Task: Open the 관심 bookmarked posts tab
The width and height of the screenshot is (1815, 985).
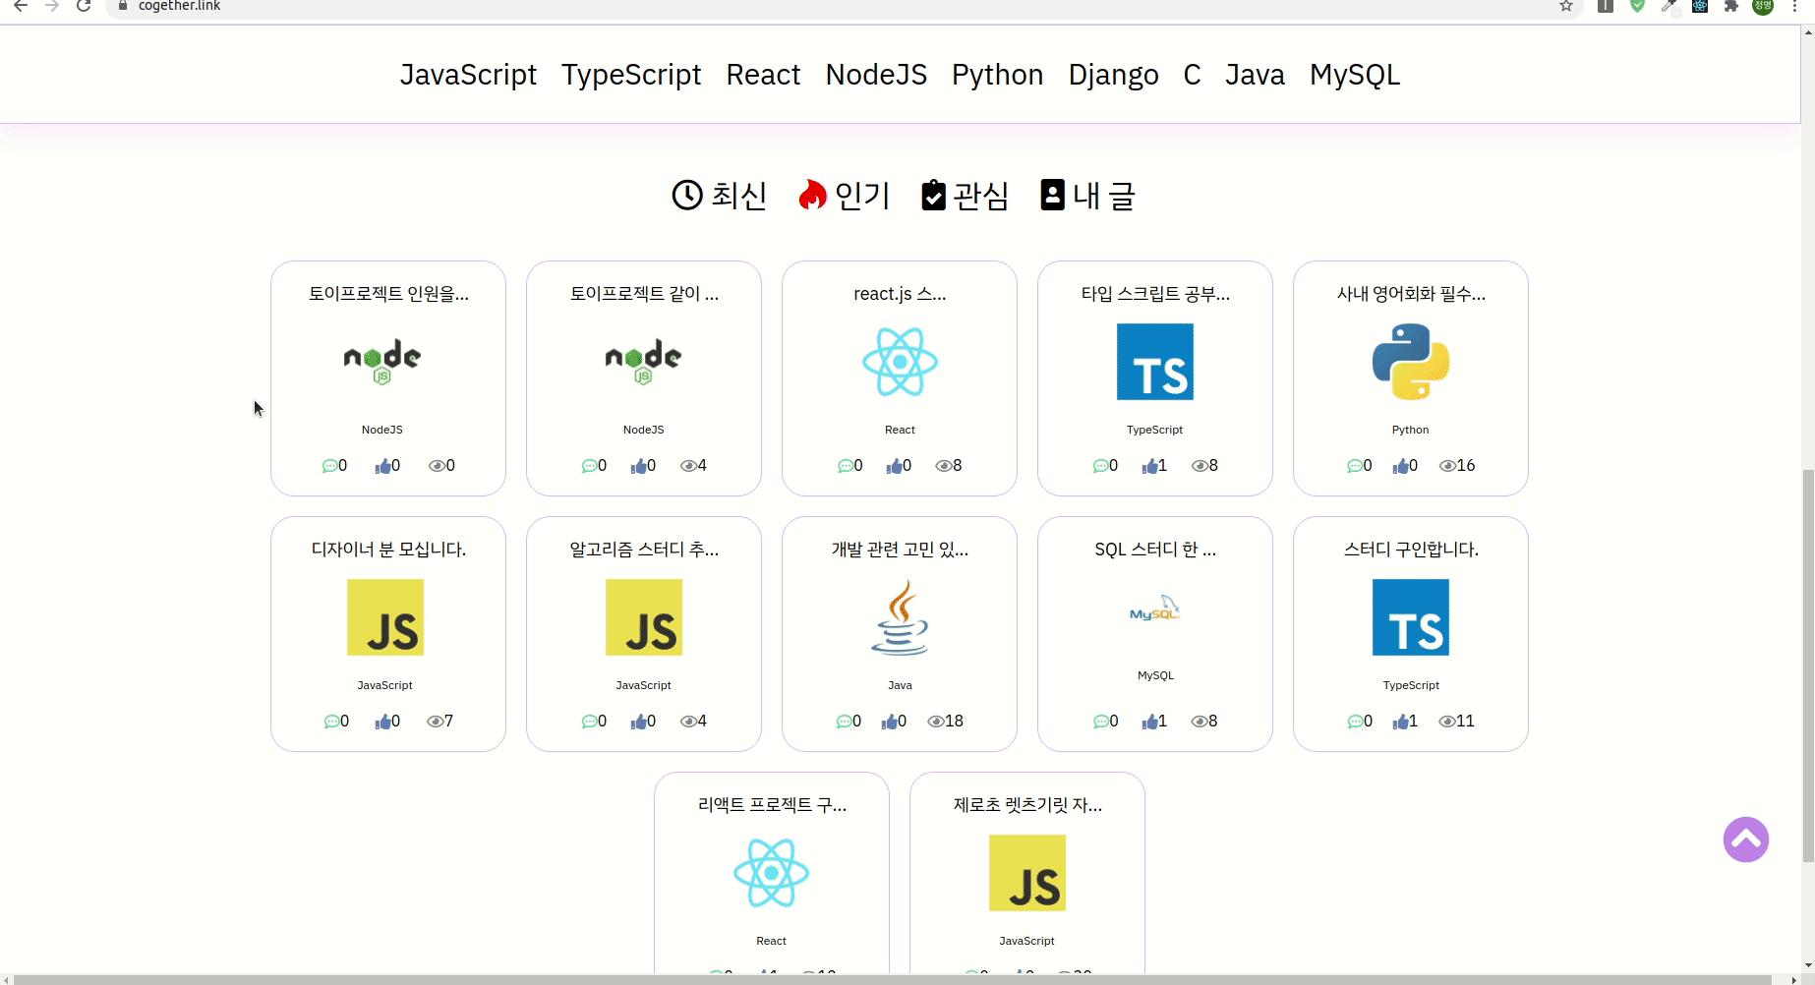Action: 965,196
